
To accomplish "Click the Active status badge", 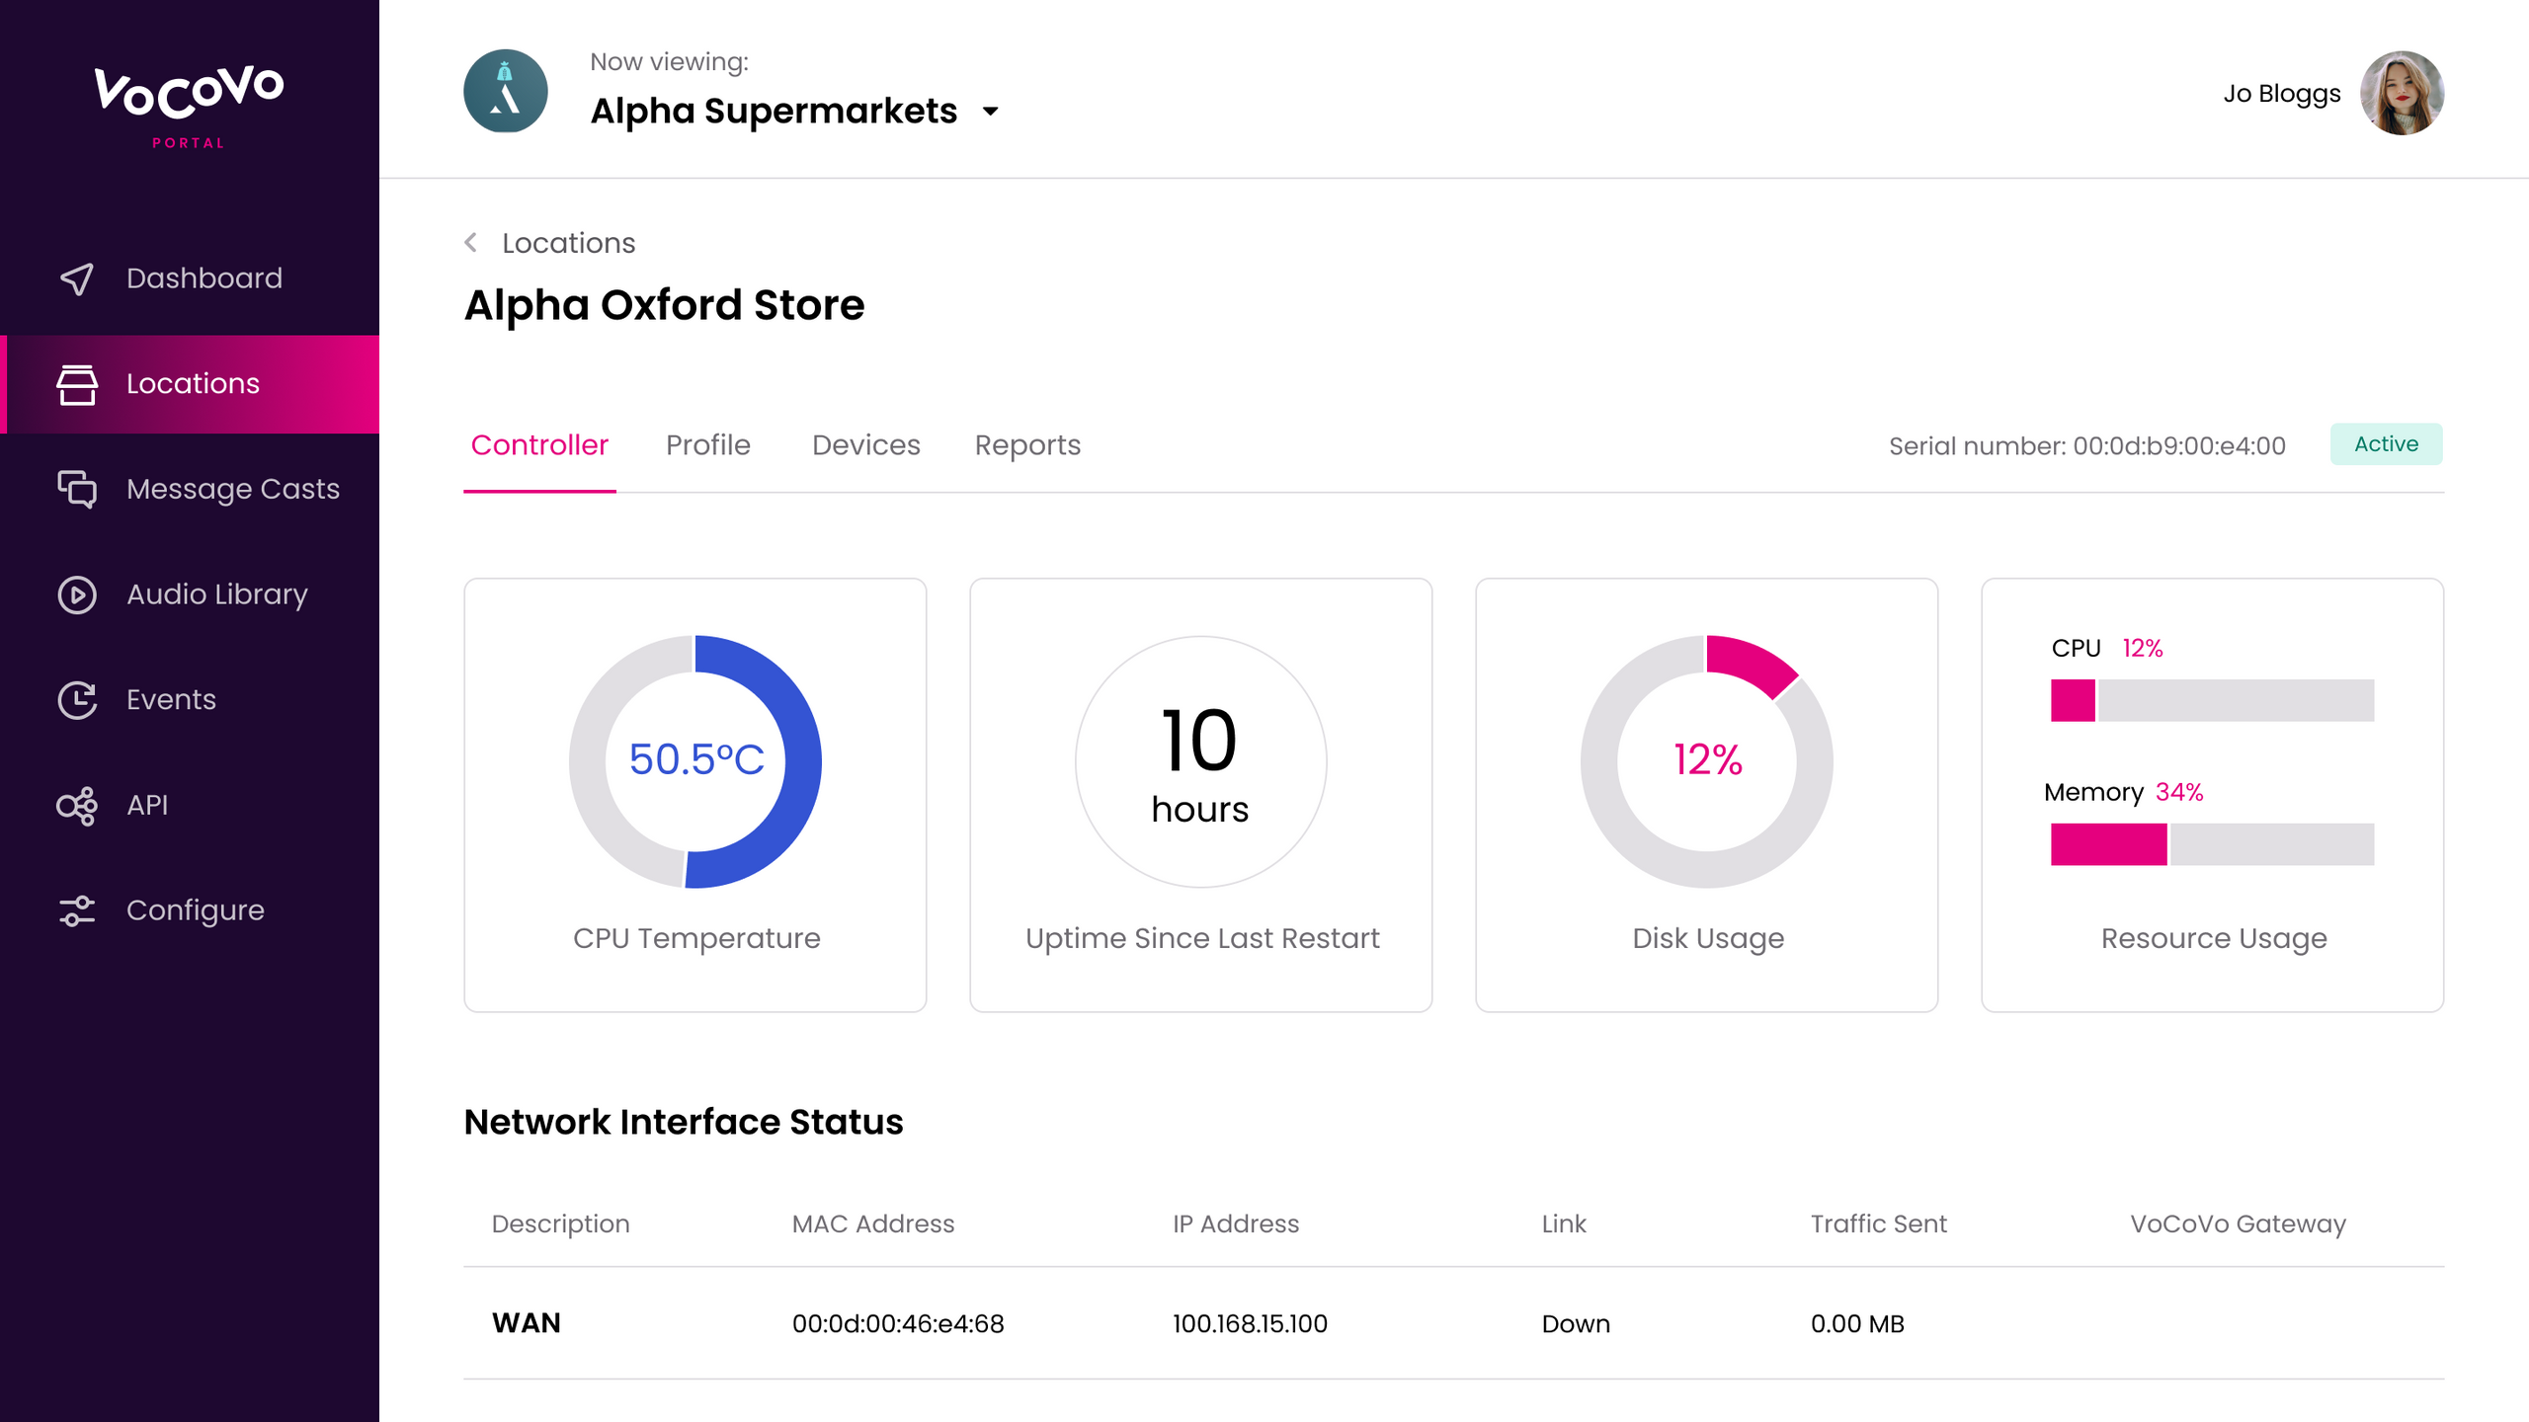I will click(2385, 444).
